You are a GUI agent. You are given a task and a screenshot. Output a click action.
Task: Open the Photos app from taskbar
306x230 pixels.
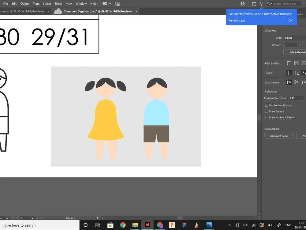tap(209, 225)
